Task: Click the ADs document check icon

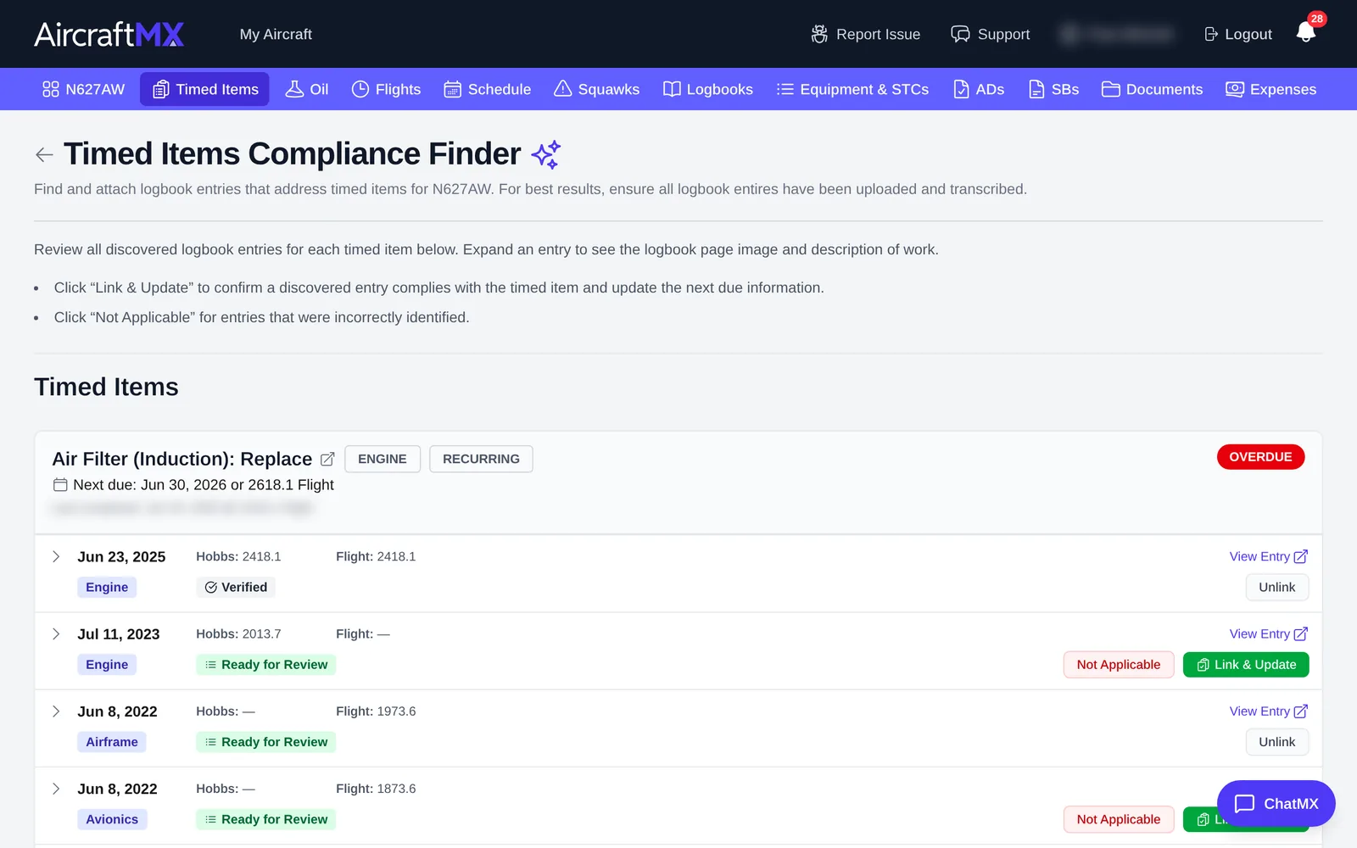Action: pos(961,89)
